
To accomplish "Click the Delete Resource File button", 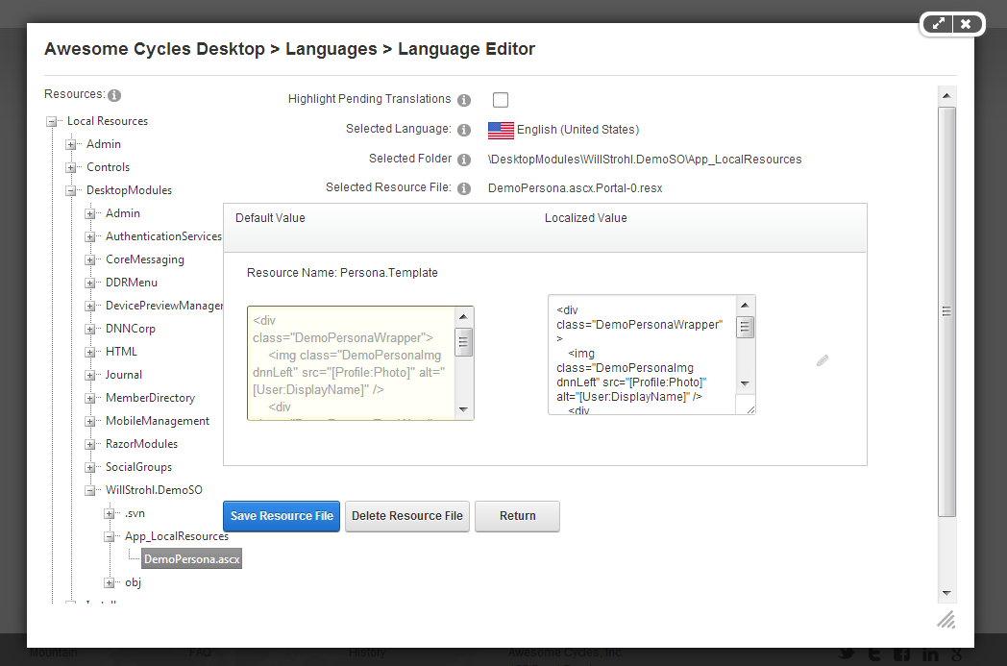I will (406, 516).
